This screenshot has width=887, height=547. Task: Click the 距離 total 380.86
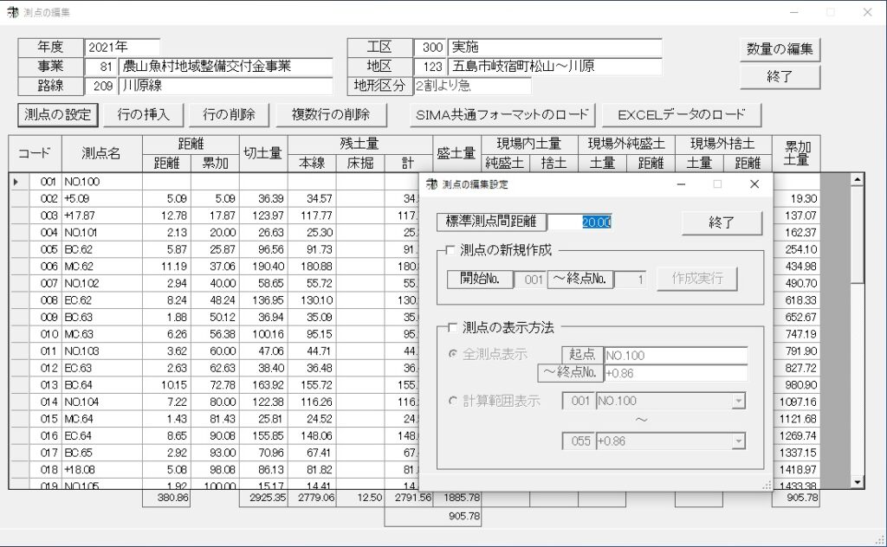pyautogui.click(x=166, y=498)
